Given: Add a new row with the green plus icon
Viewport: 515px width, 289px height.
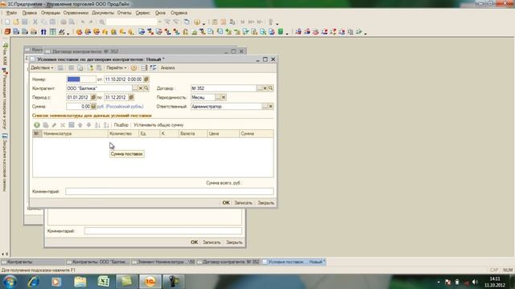Looking at the screenshot, I should click(x=37, y=125).
